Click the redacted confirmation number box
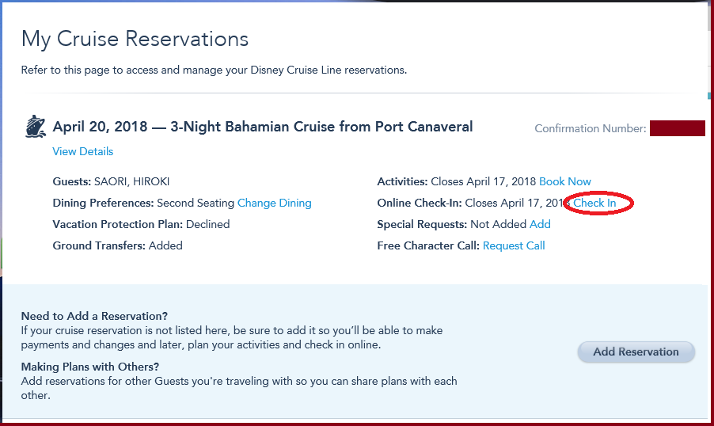This screenshot has height=426, width=714. click(678, 128)
